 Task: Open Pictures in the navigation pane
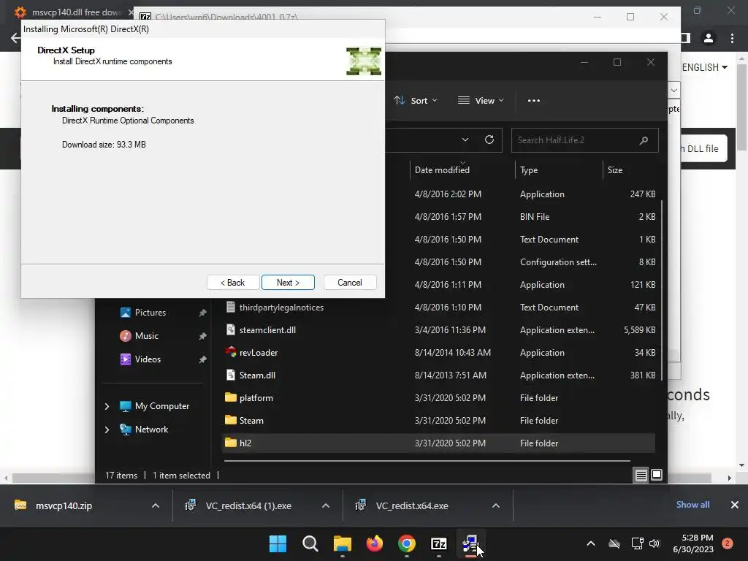[x=150, y=313]
